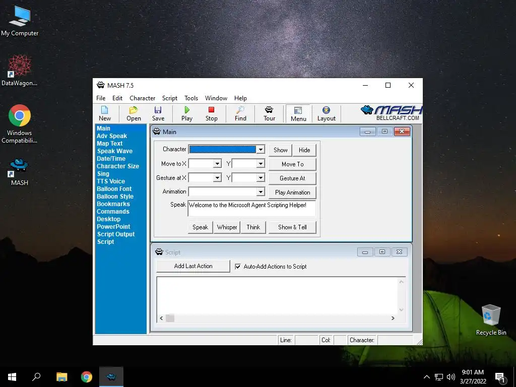Select Balloon Font in sidebar

pyautogui.click(x=114, y=189)
